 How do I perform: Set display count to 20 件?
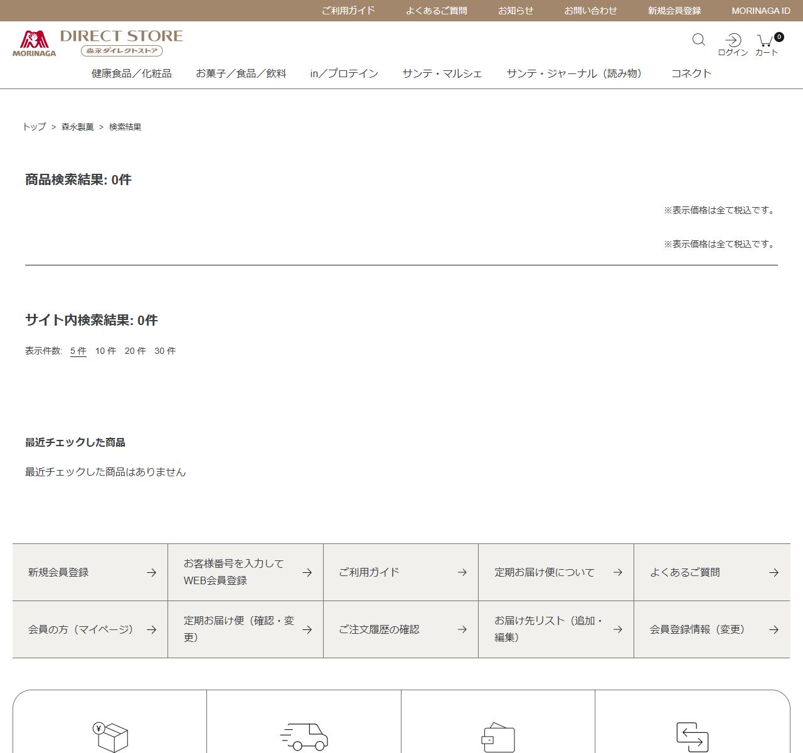136,351
